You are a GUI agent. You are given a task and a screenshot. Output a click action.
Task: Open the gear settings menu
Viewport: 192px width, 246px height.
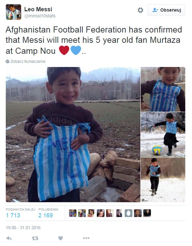click(140, 10)
